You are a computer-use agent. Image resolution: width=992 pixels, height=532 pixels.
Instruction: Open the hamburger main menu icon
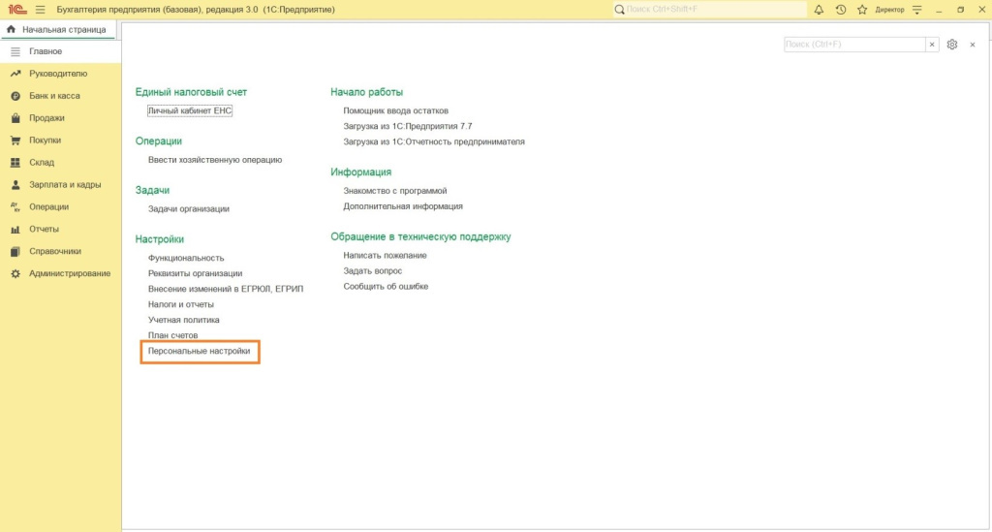[x=40, y=10]
